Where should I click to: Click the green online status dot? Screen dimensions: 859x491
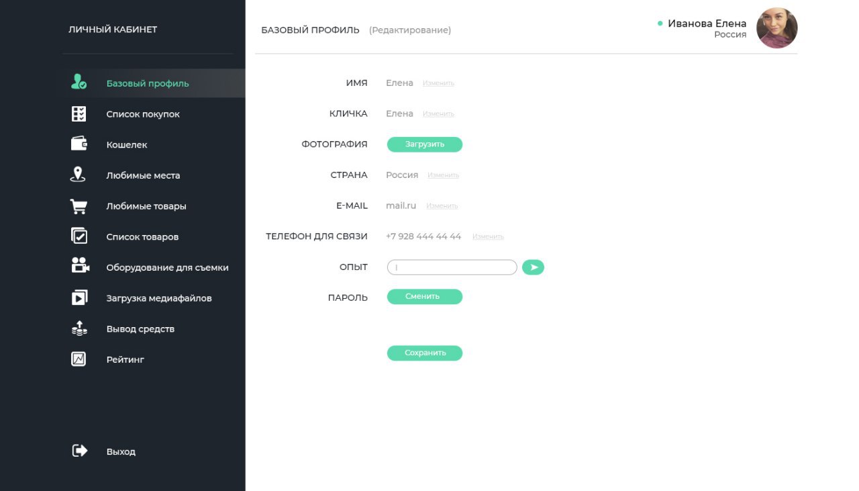point(660,24)
